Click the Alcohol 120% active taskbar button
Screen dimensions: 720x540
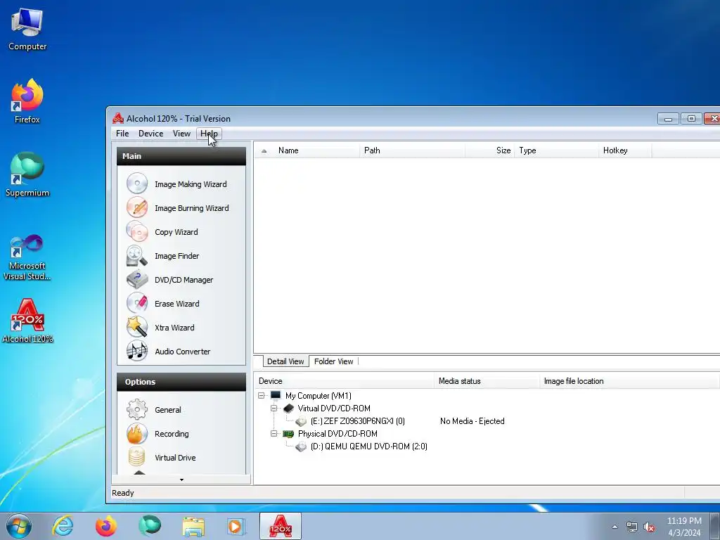tap(281, 526)
